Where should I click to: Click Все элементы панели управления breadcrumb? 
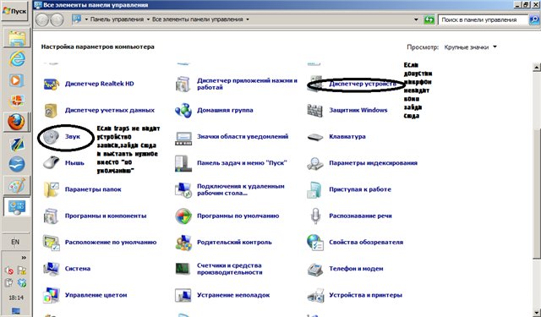[x=197, y=19]
